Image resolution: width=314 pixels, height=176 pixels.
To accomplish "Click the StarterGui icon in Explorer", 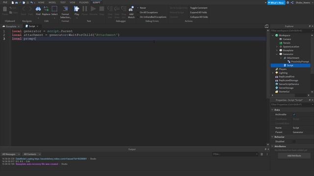I will tap(277, 91).
